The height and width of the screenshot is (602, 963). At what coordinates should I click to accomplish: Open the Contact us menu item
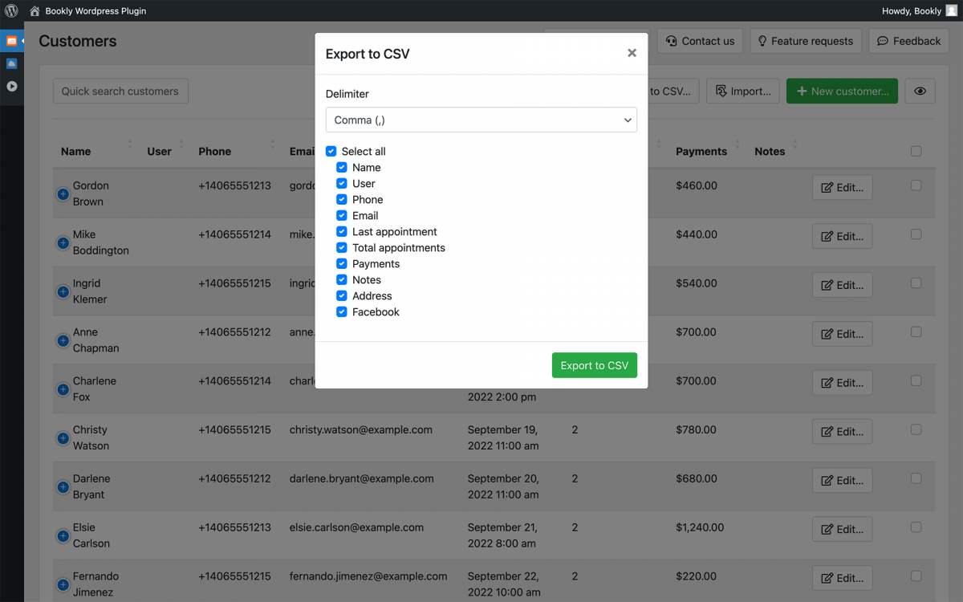pyautogui.click(x=700, y=40)
